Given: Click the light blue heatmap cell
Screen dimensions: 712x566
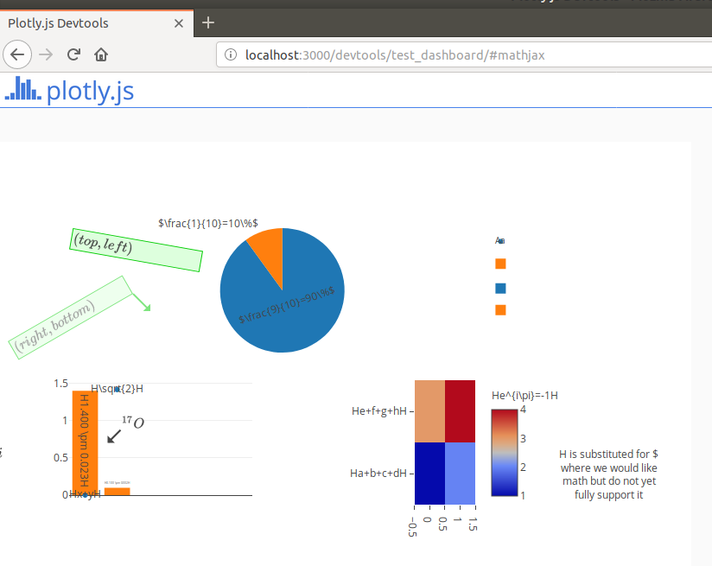Looking at the screenshot, I should click(460, 474).
